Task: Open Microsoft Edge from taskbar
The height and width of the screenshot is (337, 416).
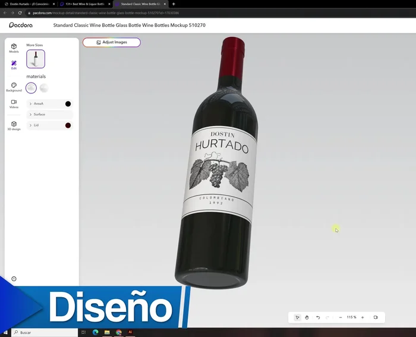Action: point(95,332)
